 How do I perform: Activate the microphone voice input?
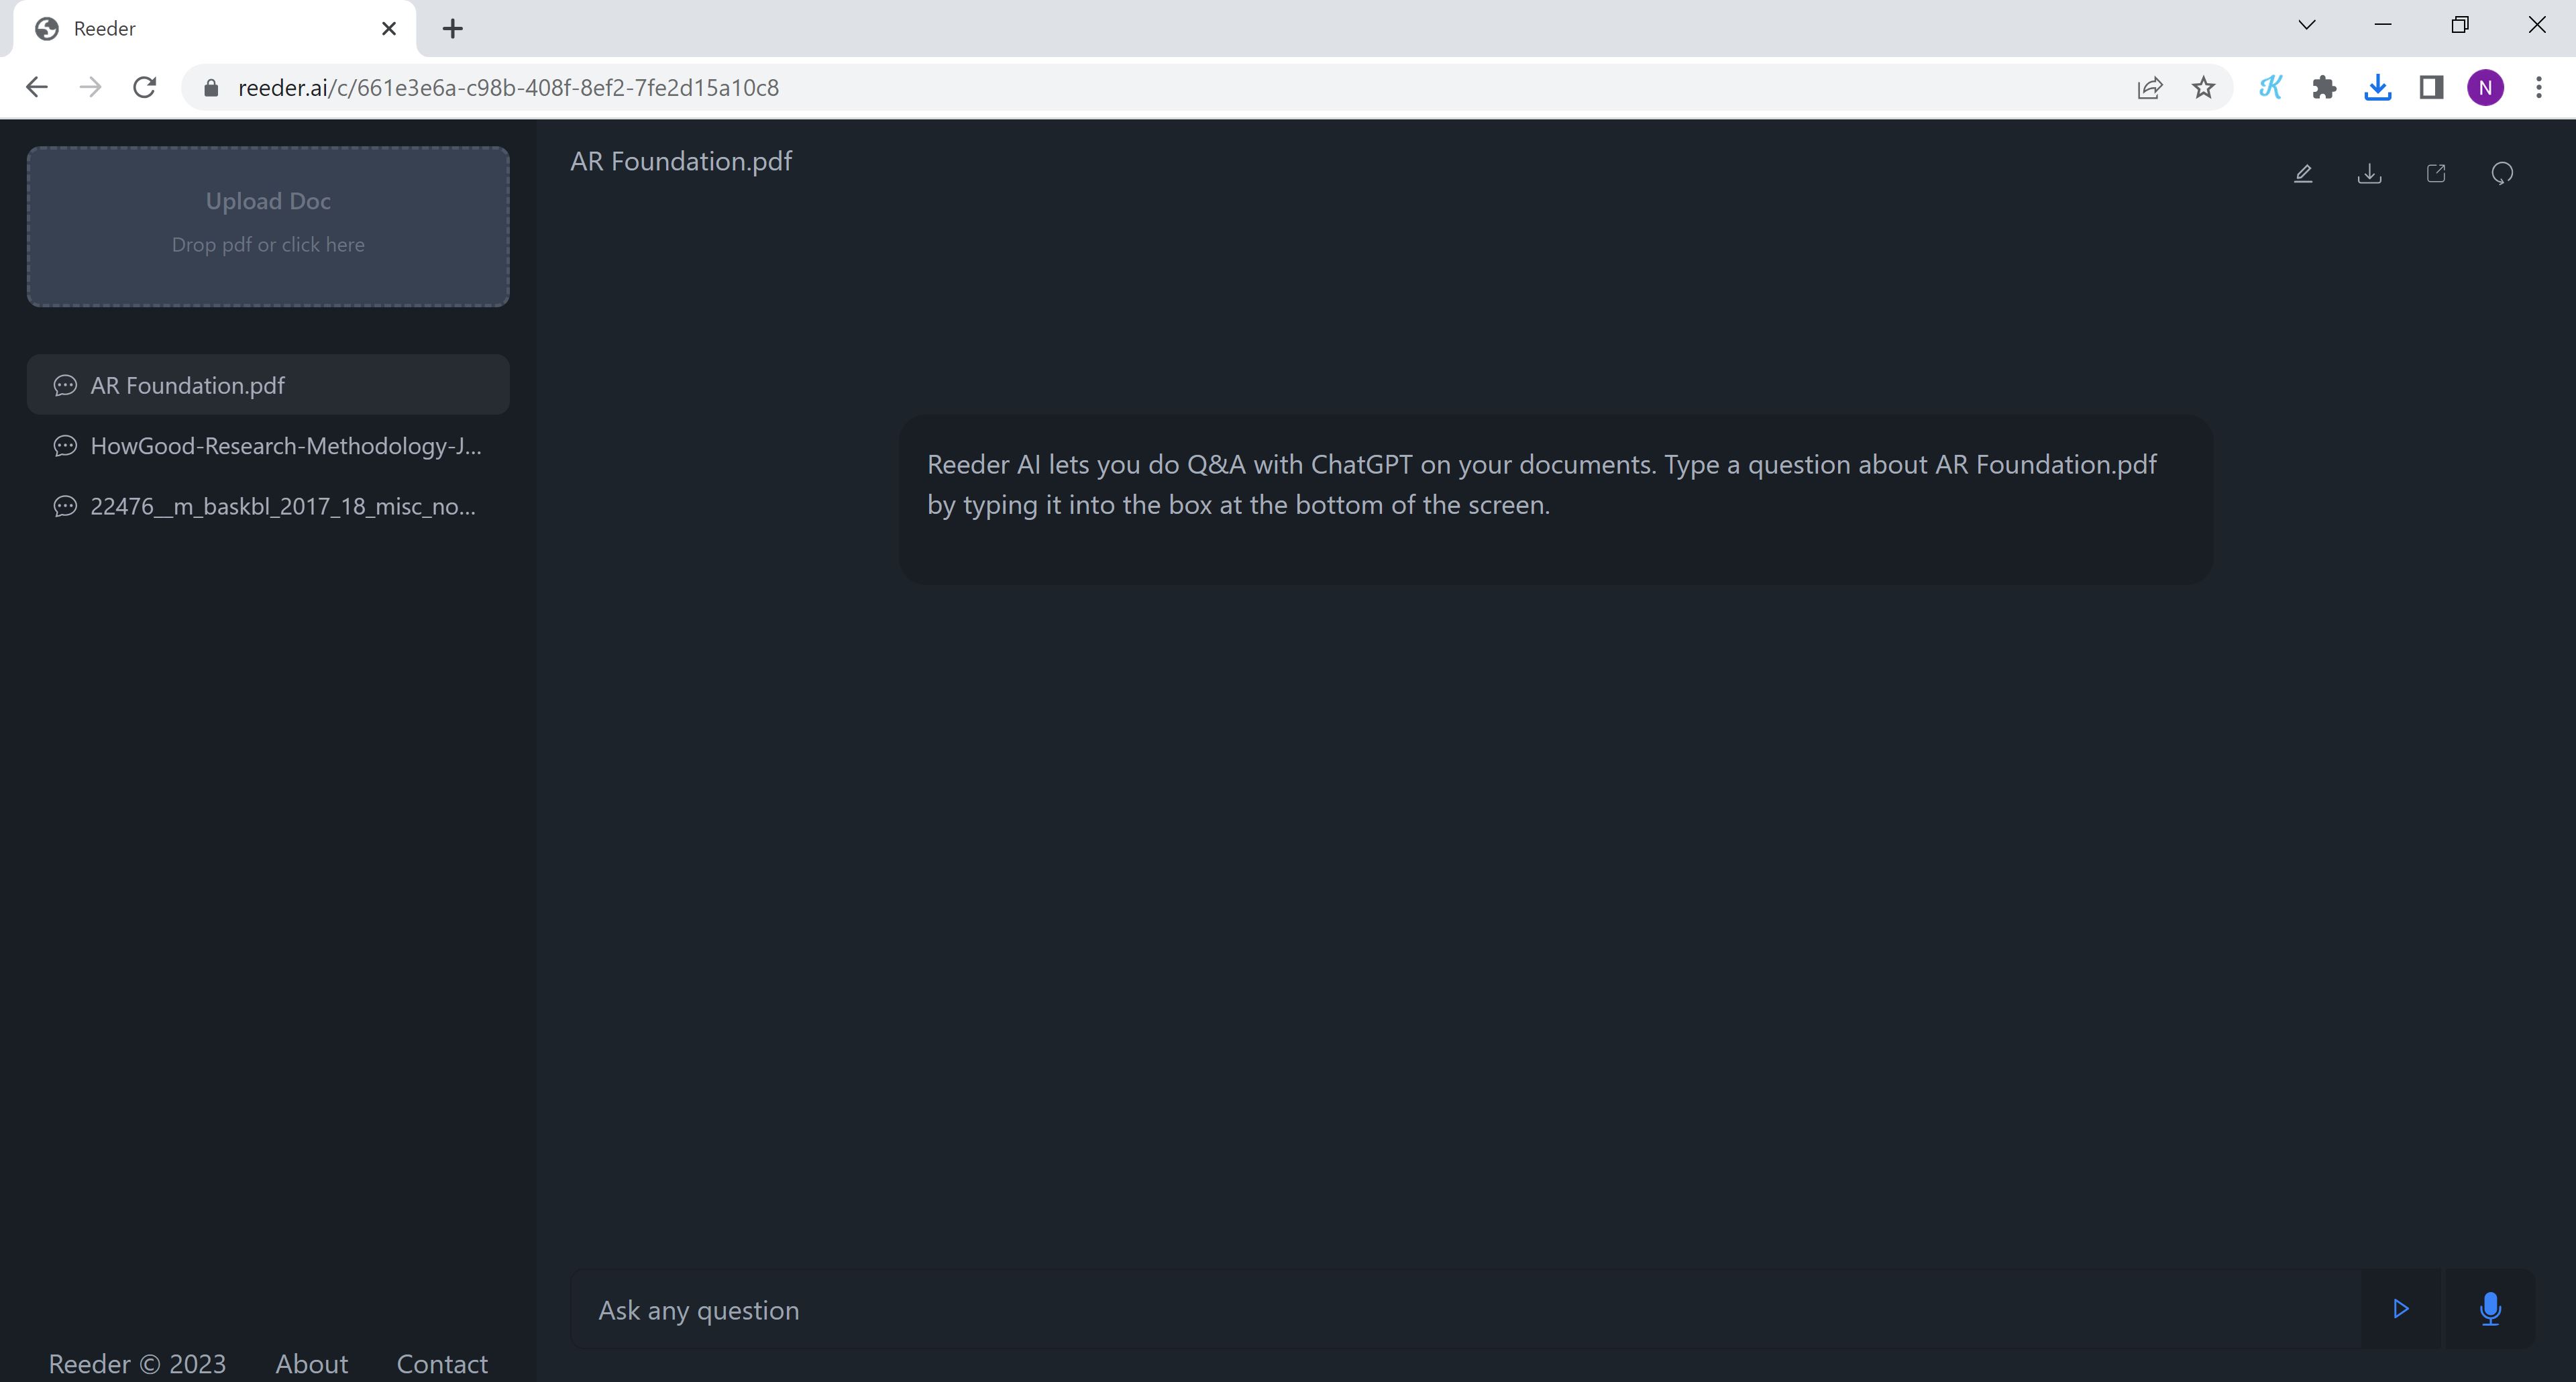coord(2490,1309)
